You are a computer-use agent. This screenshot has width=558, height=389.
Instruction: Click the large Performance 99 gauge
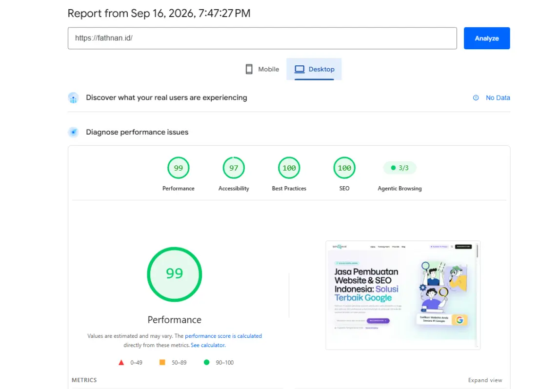(175, 274)
